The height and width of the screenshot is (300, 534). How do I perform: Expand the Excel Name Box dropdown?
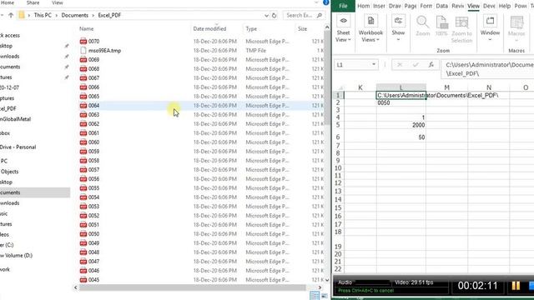(x=374, y=65)
